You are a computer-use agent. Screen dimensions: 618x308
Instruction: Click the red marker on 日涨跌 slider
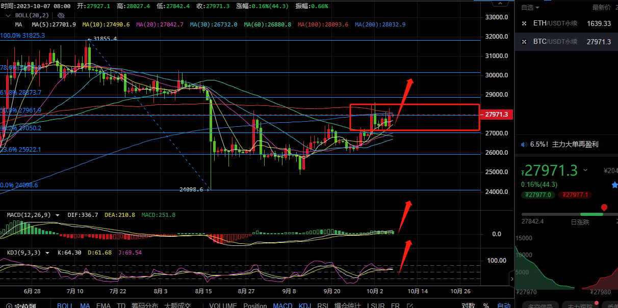(x=604, y=208)
